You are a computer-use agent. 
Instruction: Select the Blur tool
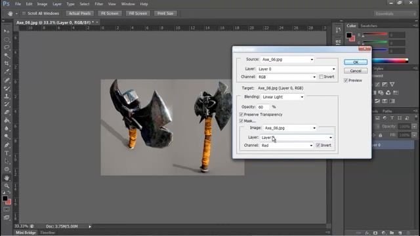pos(7,128)
